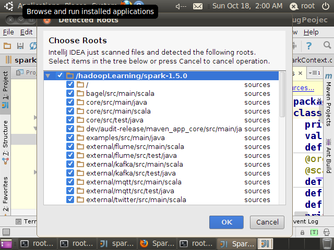Viewport: 334px width, 250px height.
Task: Click folder icon beside external/kafka/src/main/scala
Action: pyautogui.click(x=80, y=165)
